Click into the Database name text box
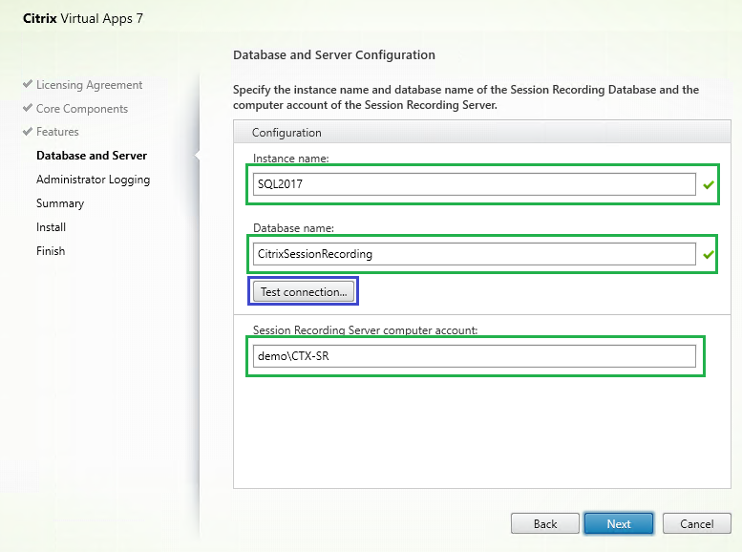 click(474, 254)
